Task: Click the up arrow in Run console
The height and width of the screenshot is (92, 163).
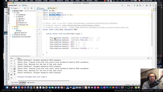Action: 15,61
